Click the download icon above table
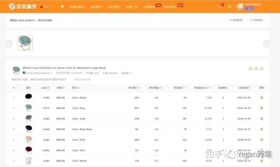The width and height of the screenshot is (280, 167). [262, 69]
